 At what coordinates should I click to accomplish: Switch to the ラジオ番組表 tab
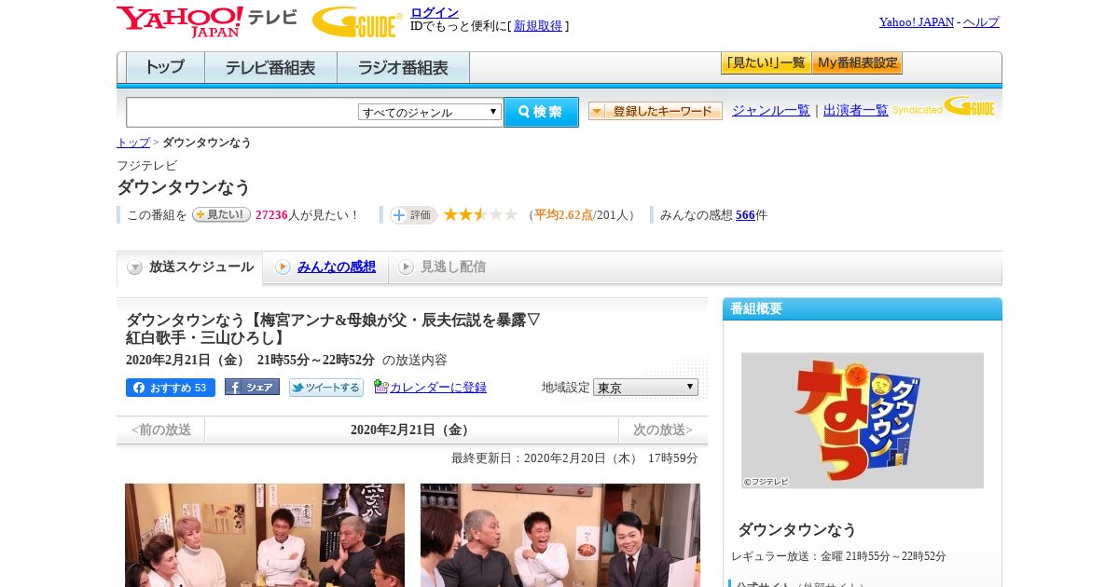tap(403, 68)
